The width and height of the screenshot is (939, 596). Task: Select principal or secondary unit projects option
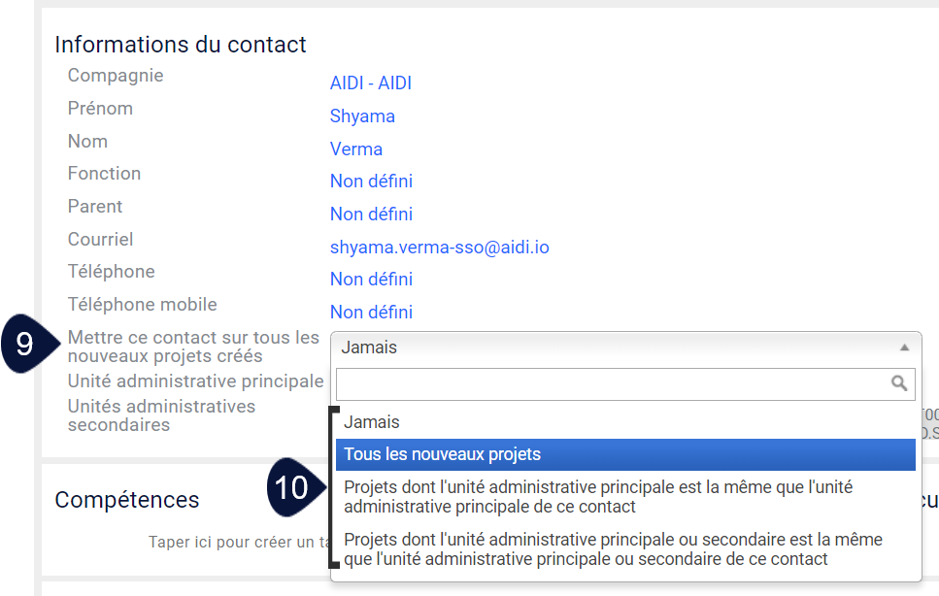625,549
